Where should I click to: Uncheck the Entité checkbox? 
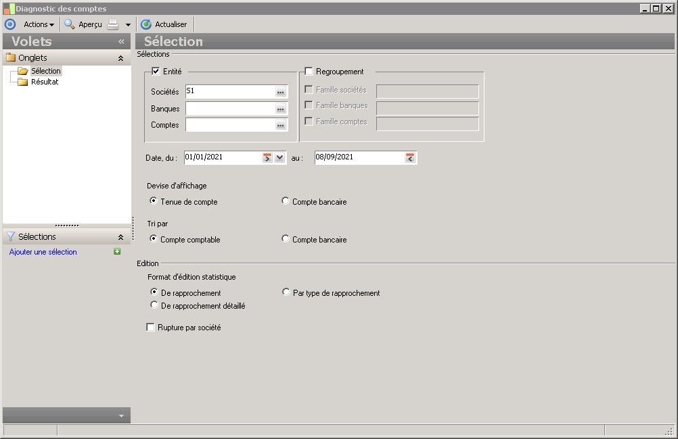pyautogui.click(x=156, y=71)
